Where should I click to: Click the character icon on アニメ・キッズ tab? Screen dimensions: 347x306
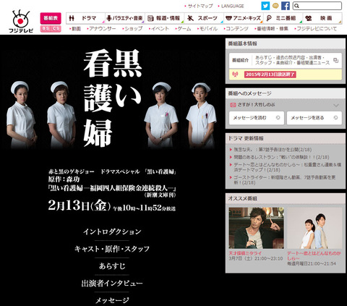pyautogui.click(x=228, y=18)
